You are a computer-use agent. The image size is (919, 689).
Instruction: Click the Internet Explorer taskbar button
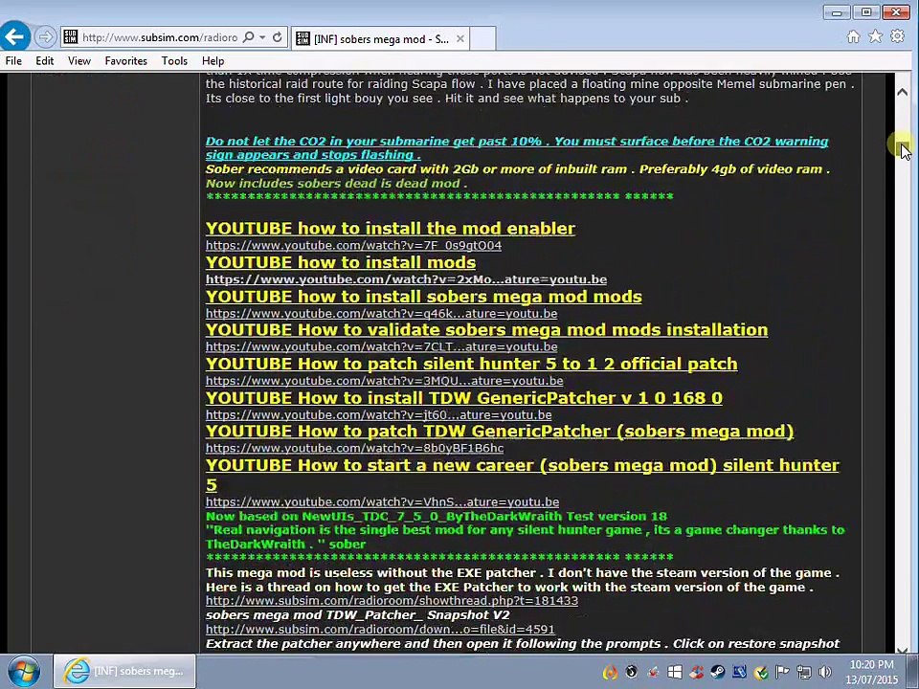(x=124, y=672)
